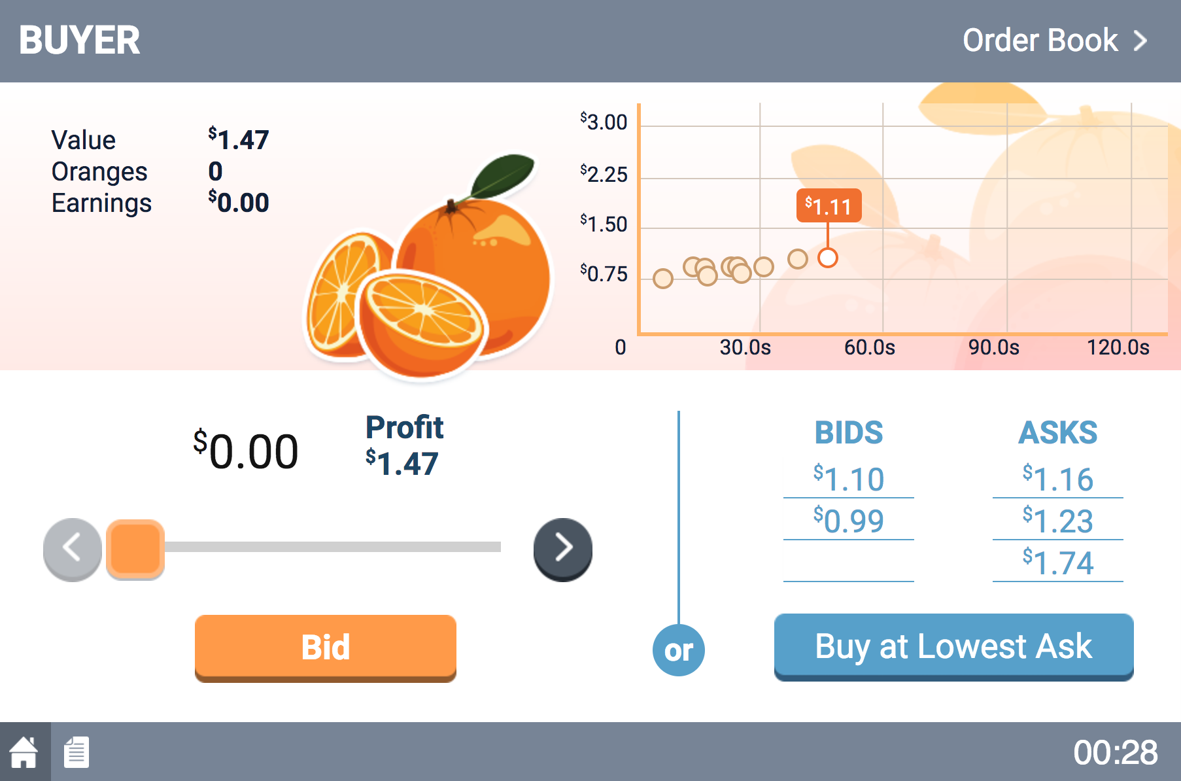Screen dimensions: 1181x781
Task: Click the $1.11 price tooltip label
Action: (829, 206)
